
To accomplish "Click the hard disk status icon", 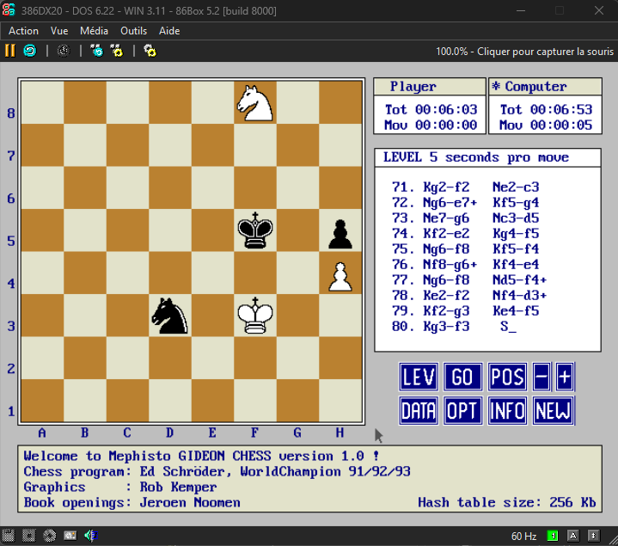I will coord(70,536).
